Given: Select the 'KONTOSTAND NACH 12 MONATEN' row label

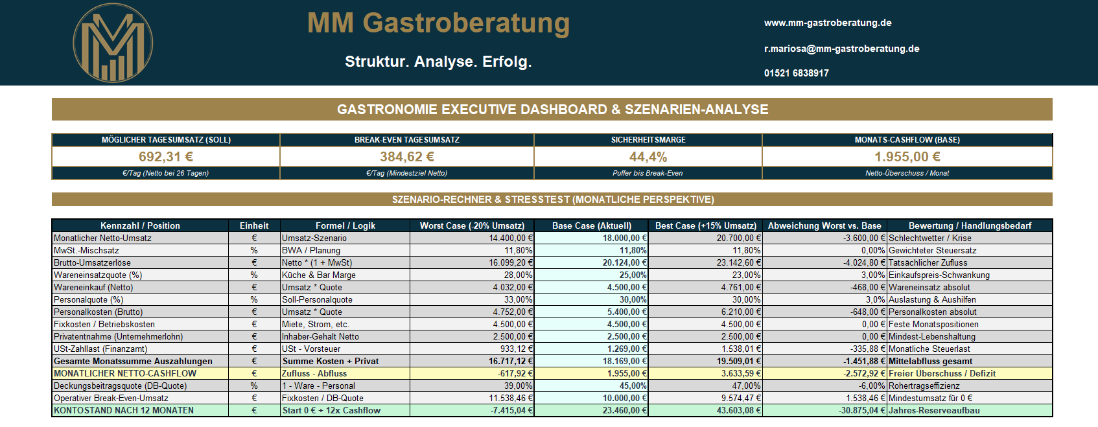Looking at the screenshot, I should (140, 411).
